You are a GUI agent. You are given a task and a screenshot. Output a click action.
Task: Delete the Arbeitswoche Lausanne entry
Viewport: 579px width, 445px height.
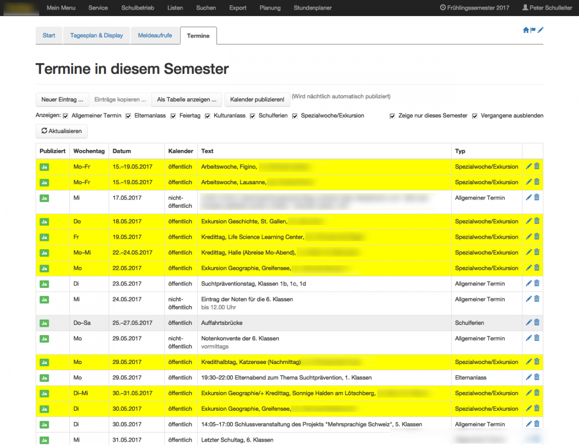(537, 182)
